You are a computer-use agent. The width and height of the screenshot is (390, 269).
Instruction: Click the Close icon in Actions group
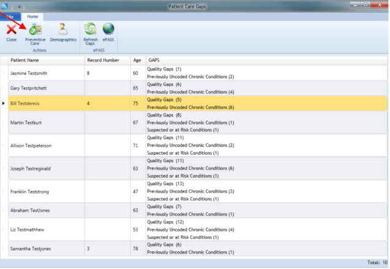(x=11, y=32)
